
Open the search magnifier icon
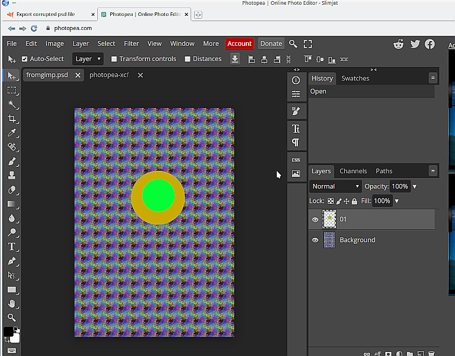tap(293, 43)
